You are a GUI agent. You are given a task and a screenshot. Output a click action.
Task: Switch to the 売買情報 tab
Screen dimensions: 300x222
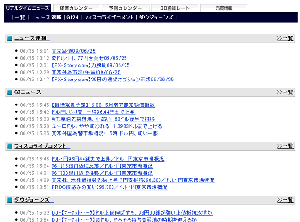tap(224, 8)
